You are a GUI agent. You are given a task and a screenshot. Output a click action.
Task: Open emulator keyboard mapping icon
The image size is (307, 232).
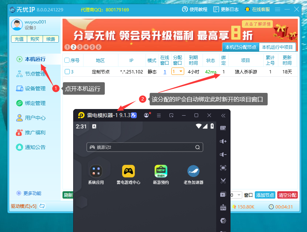(223, 128)
